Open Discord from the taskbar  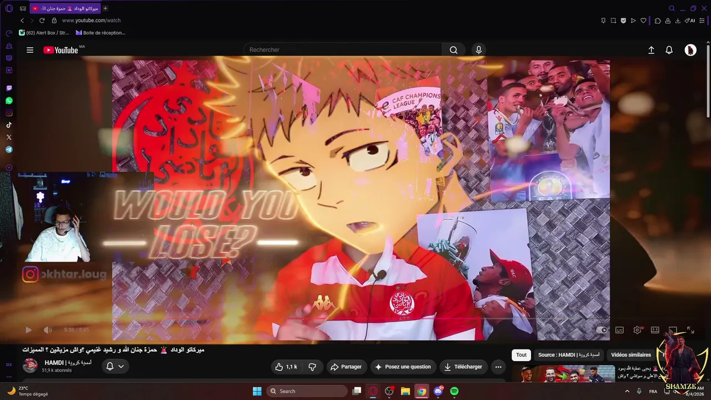pyautogui.click(x=438, y=391)
